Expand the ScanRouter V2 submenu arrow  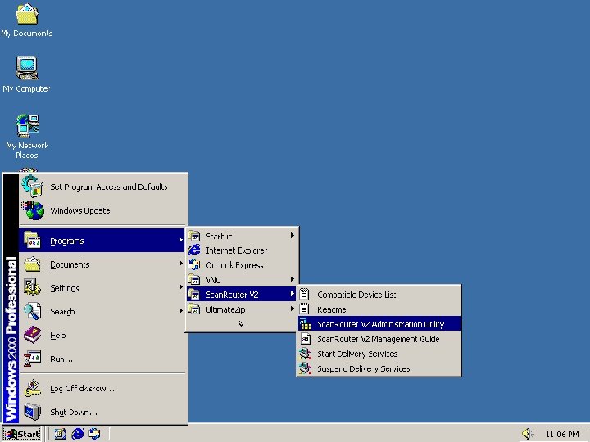coord(293,294)
